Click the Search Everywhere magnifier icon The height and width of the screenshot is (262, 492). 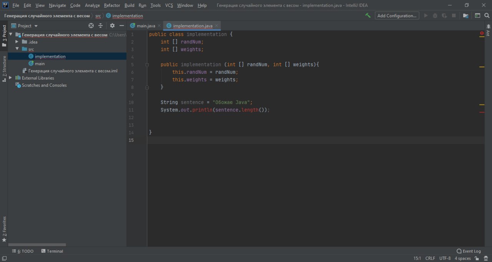click(x=487, y=16)
